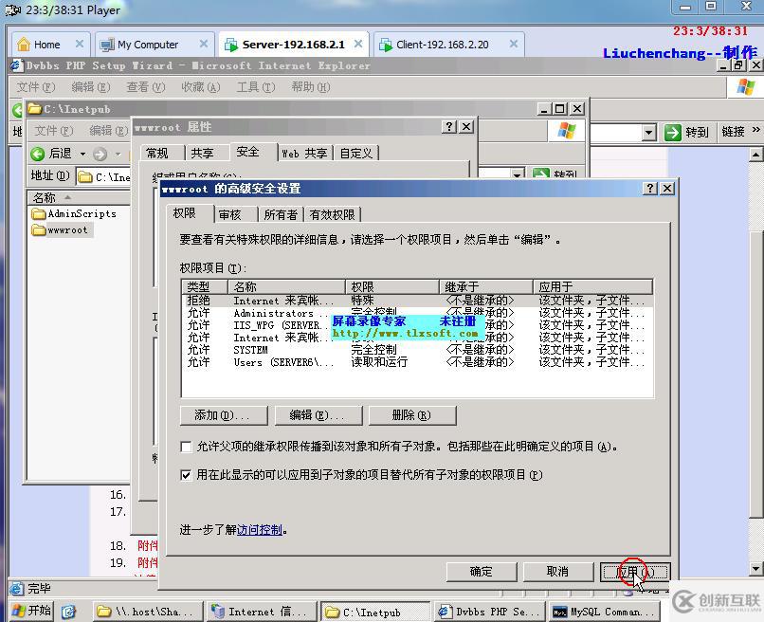This screenshot has height=622, width=764.
Task: Click the 名称 column header
Action: pos(79,197)
